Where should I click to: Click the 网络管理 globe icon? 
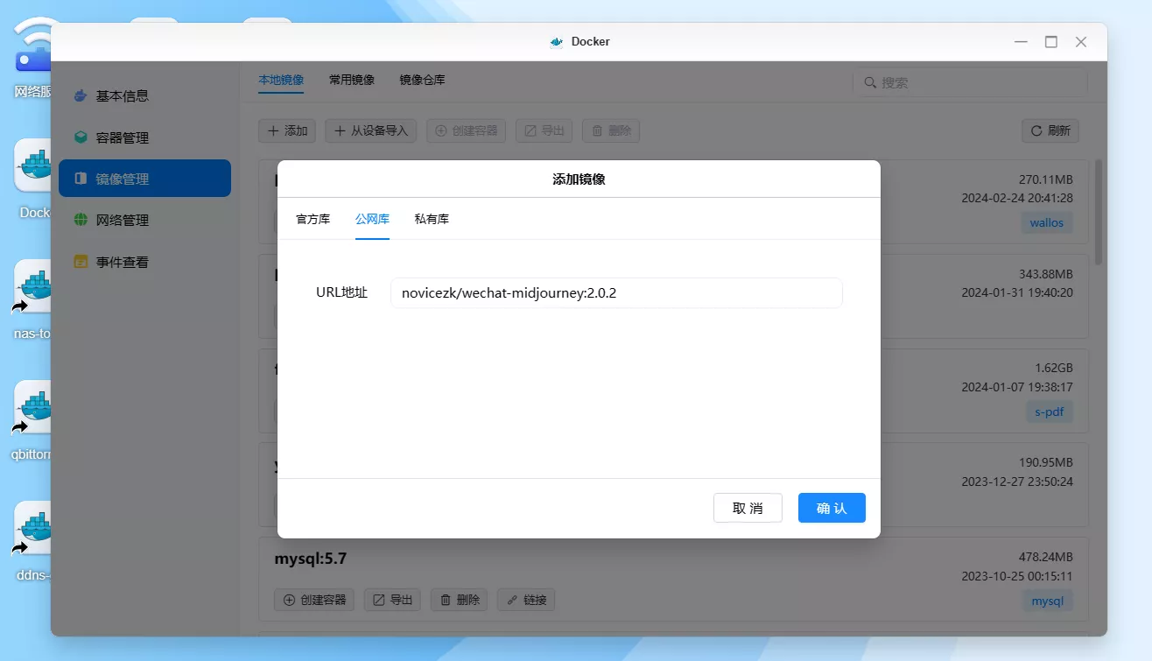[x=81, y=220]
